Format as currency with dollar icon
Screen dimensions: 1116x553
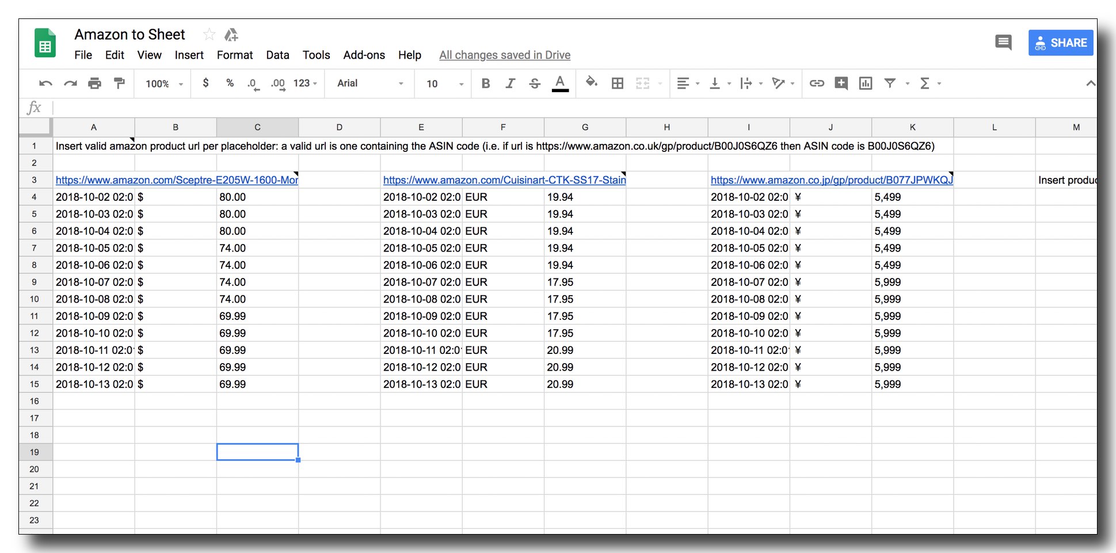[x=205, y=83]
